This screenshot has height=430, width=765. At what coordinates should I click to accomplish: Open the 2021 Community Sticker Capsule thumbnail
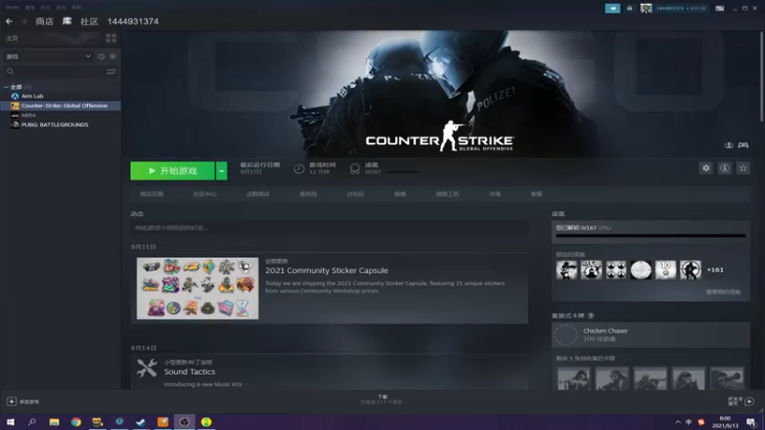coord(198,289)
